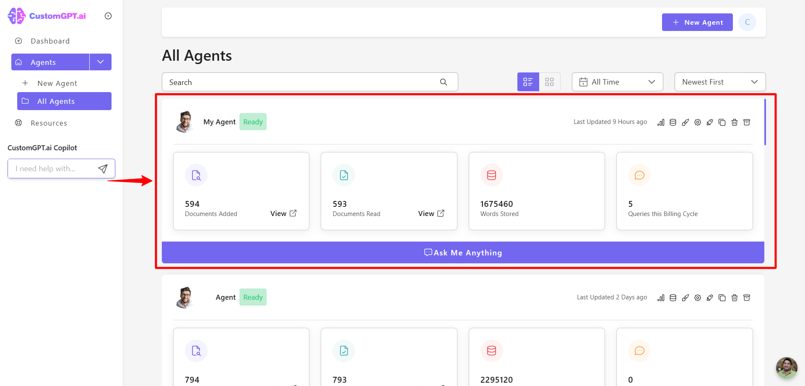Click the rocket deploy icon for My Agent
This screenshot has height=386, width=805.
pos(710,122)
